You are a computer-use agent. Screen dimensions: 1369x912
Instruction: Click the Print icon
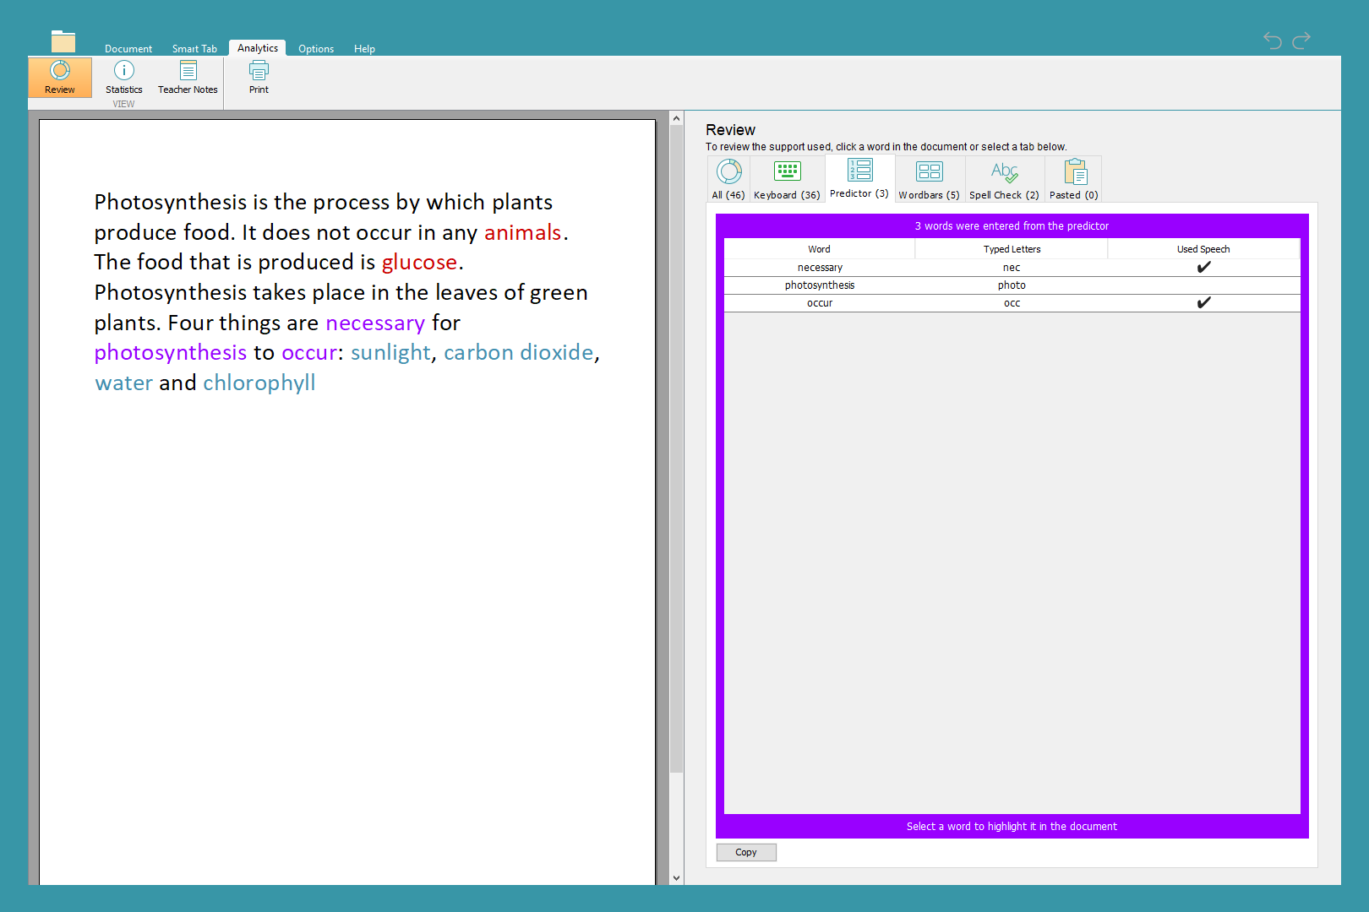click(x=259, y=77)
